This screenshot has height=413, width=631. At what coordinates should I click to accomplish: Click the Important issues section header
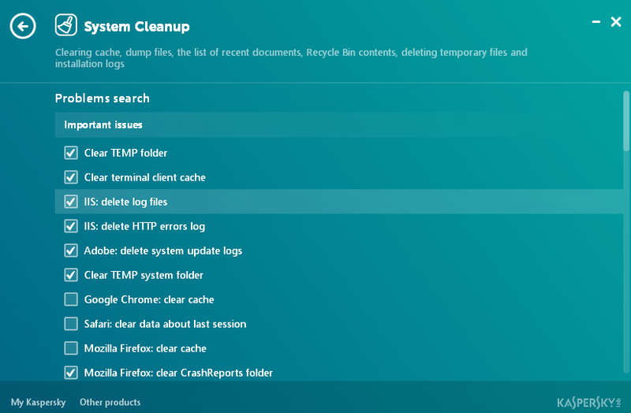click(x=339, y=125)
